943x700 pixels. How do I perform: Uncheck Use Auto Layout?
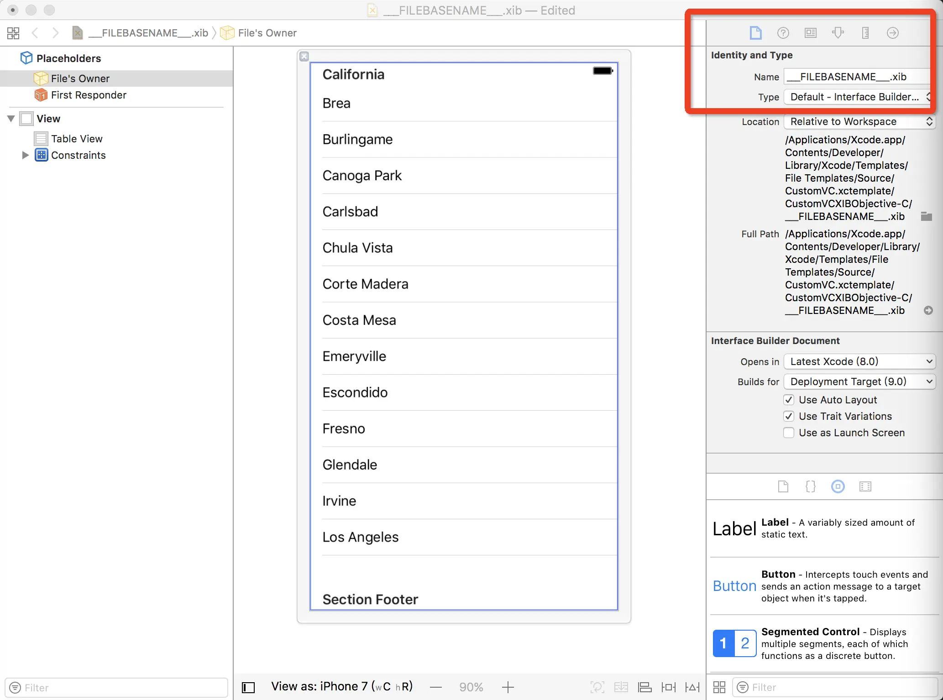point(789,400)
